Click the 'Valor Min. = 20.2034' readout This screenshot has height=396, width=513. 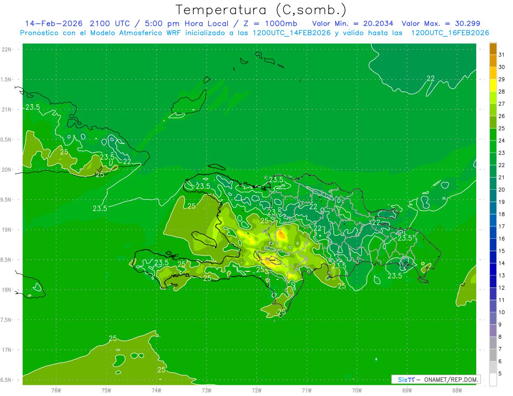(x=353, y=23)
